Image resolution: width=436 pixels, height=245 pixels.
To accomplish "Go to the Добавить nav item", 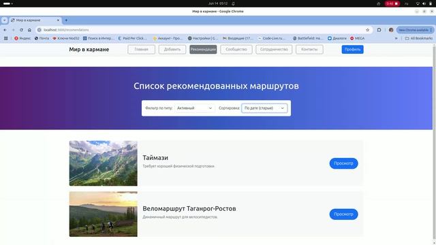I will coord(172,50).
